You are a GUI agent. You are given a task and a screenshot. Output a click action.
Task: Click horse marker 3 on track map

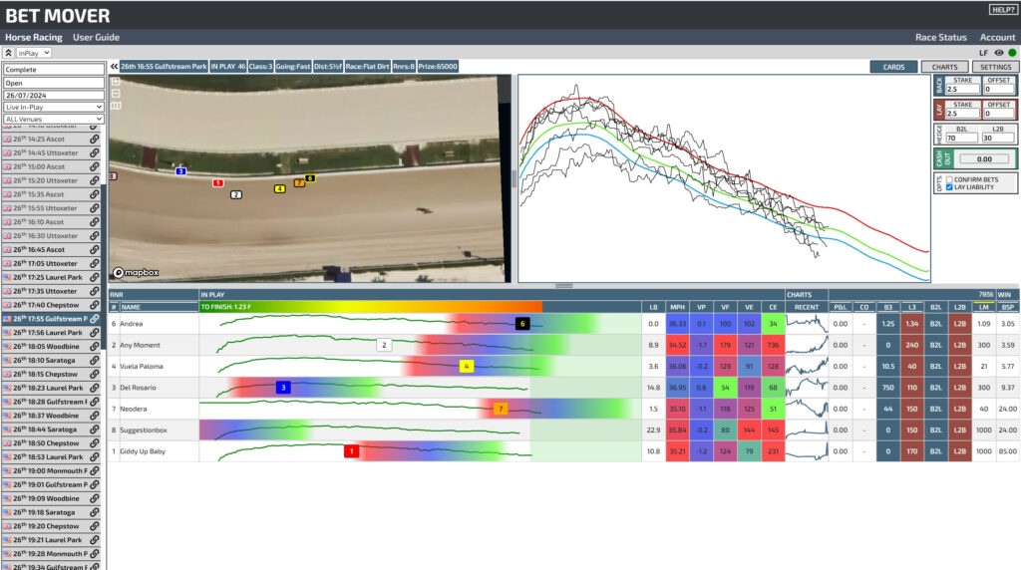181,171
